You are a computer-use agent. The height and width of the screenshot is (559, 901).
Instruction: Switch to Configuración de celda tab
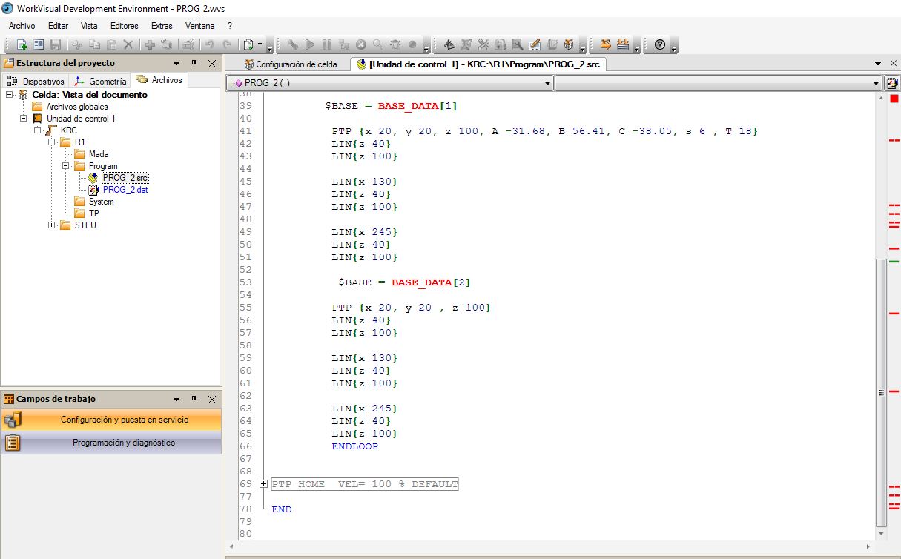pyautogui.click(x=291, y=64)
